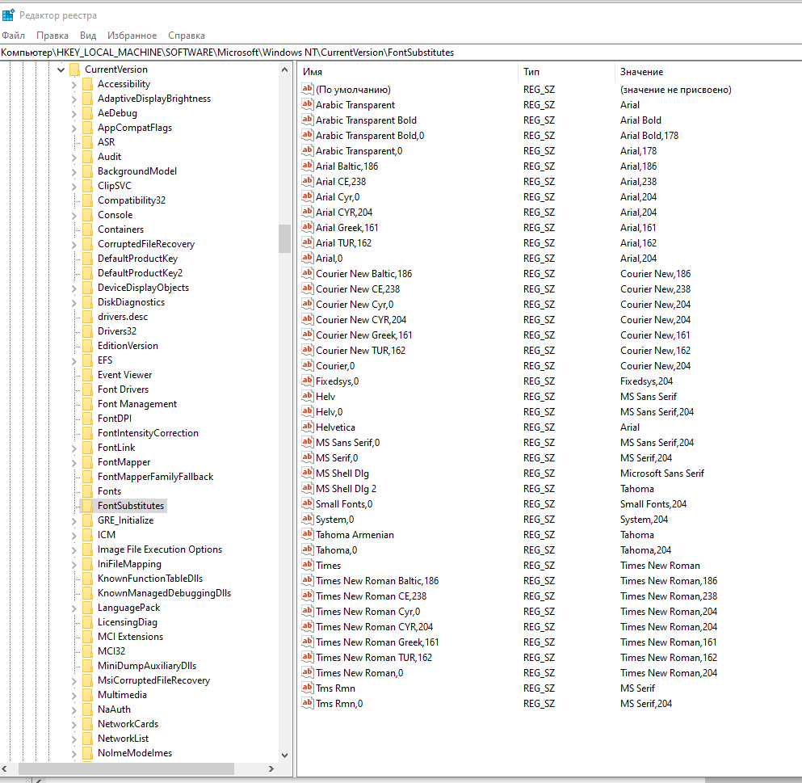Click the string icon beside Tms Rmn,0

click(x=308, y=703)
